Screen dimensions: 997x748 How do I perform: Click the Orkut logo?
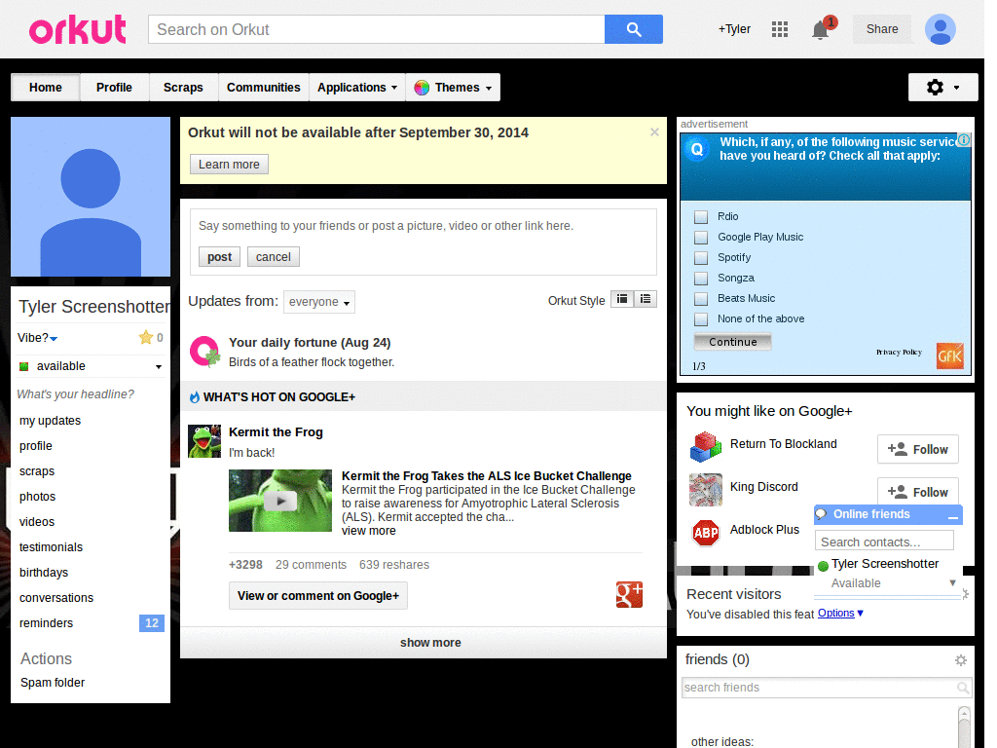78,30
